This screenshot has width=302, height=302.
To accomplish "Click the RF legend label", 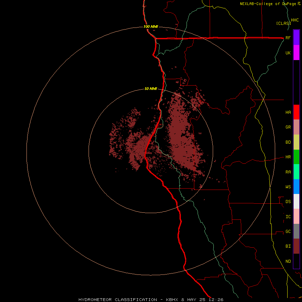I will click(288, 38).
